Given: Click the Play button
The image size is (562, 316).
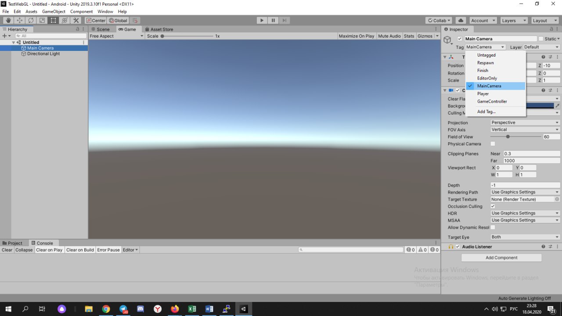Looking at the screenshot, I should [262, 20].
